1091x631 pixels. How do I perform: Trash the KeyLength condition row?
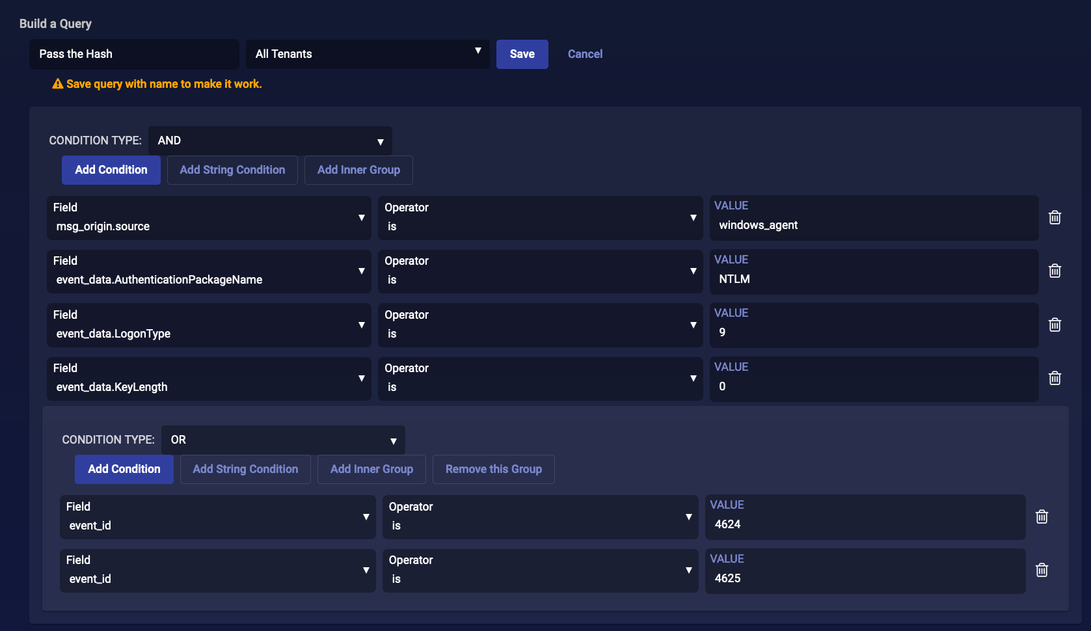tap(1055, 378)
